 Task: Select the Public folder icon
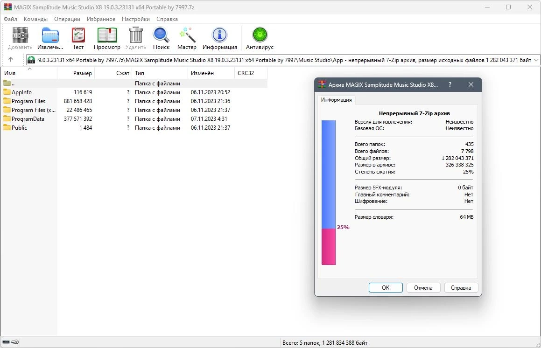pos(7,128)
